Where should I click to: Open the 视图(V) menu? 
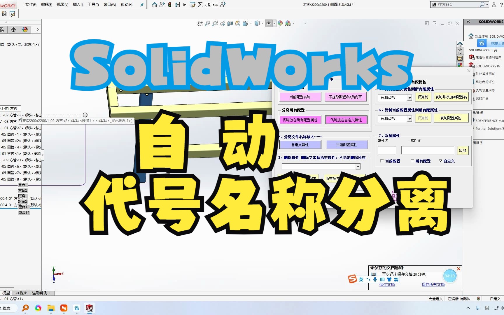pyautogui.click(x=62, y=5)
